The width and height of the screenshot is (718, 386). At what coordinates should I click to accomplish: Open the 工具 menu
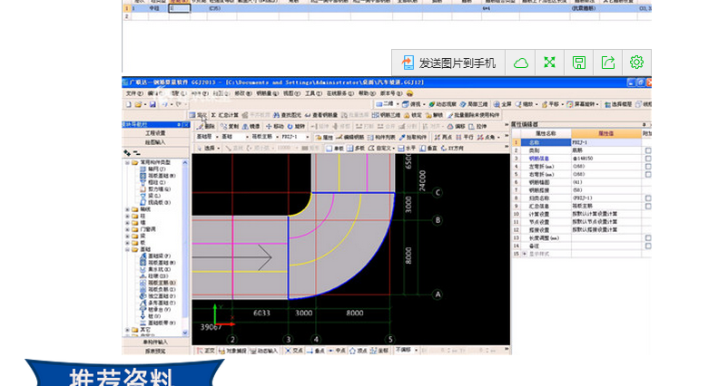pyautogui.click(x=314, y=93)
